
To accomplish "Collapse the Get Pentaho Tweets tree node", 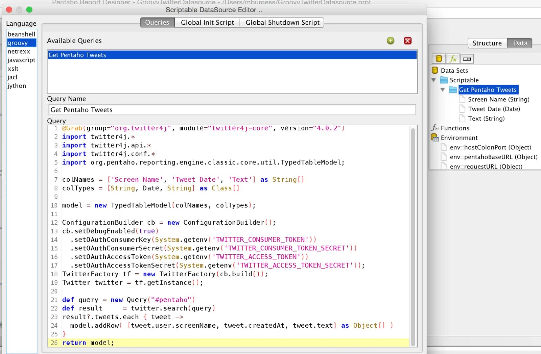I will point(443,90).
